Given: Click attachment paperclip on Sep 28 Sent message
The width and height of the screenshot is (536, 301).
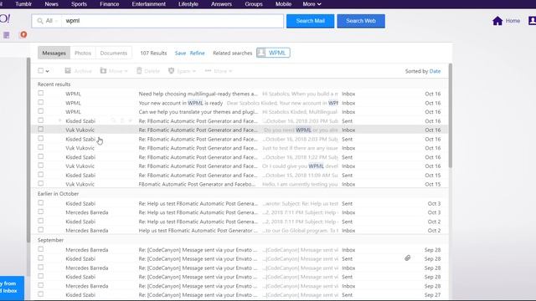Looking at the screenshot, I should (408, 258).
